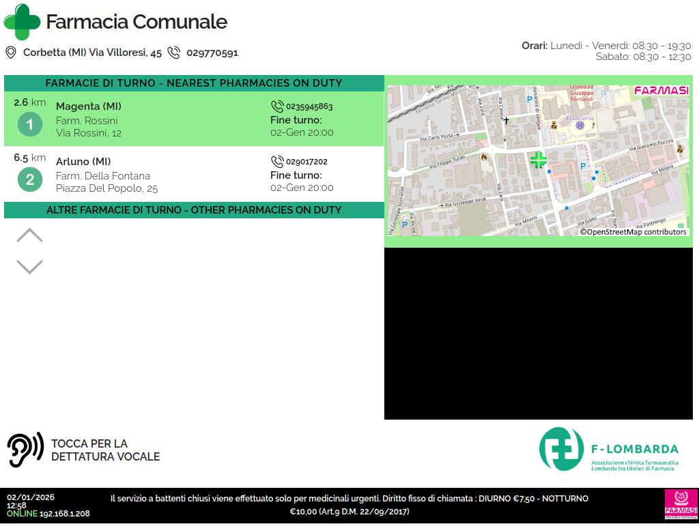Click the OpenStreetMap contributors attribution link
This screenshot has width=699, height=524.
[633, 232]
